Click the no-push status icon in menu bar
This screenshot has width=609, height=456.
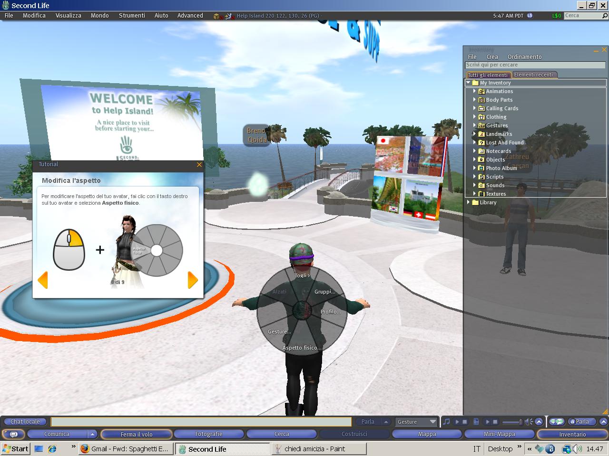230,16
